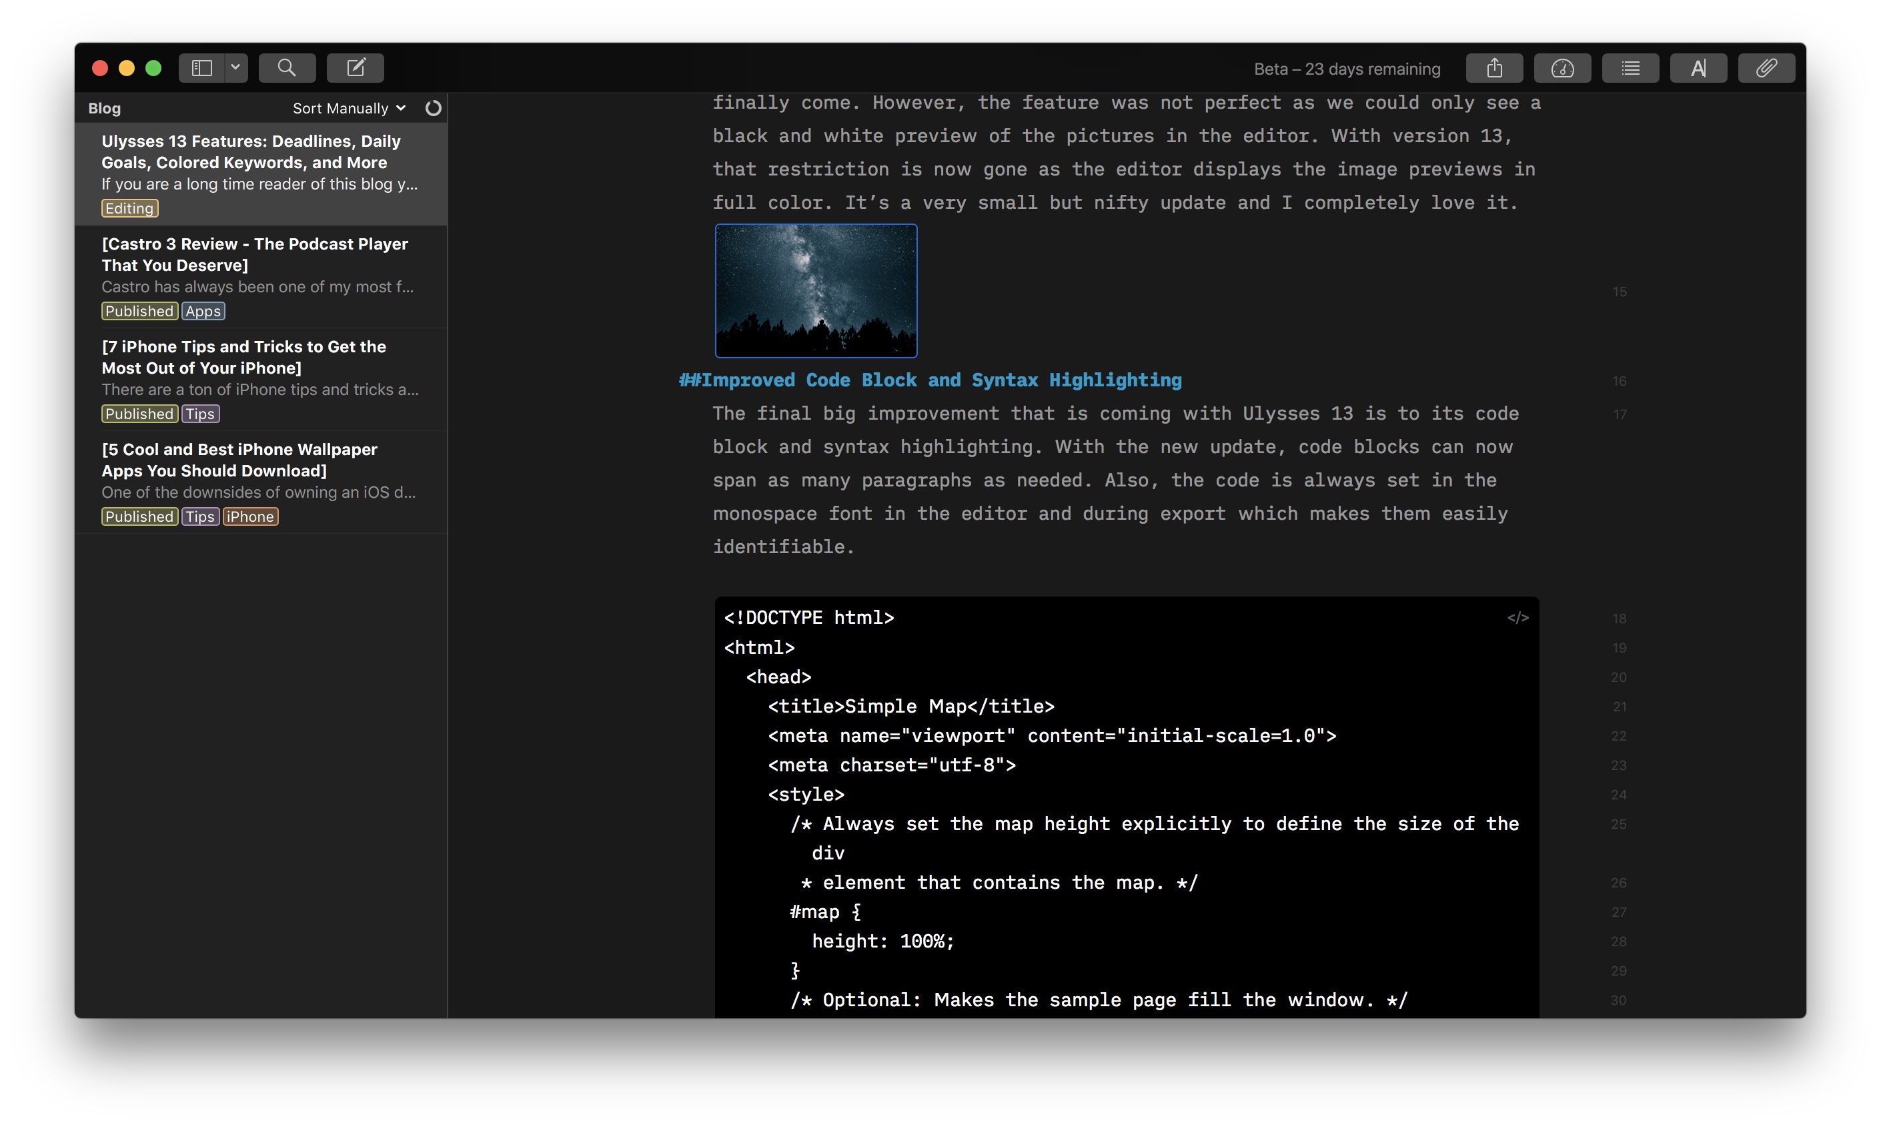Minimize the window with yellow button
Viewport: 1881px width, 1125px height.
(127, 68)
